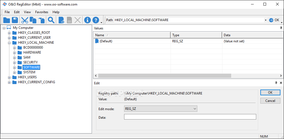Open Search with the magnifier icon
The image size is (284, 139).
tap(51, 20)
